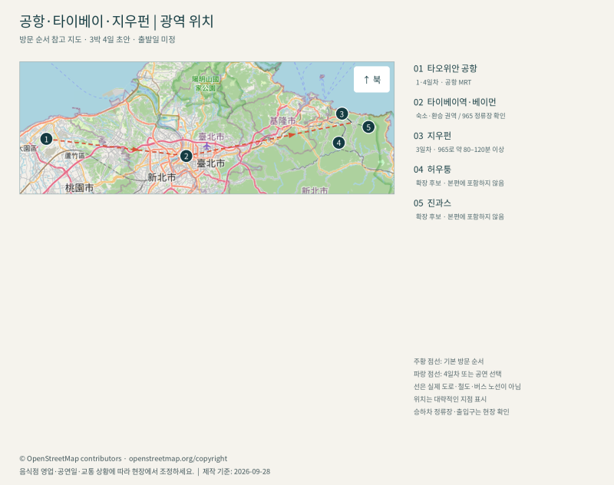Click the note 1·4일차 · 공항 MRT
This screenshot has height=485, width=614.
tap(444, 82)
